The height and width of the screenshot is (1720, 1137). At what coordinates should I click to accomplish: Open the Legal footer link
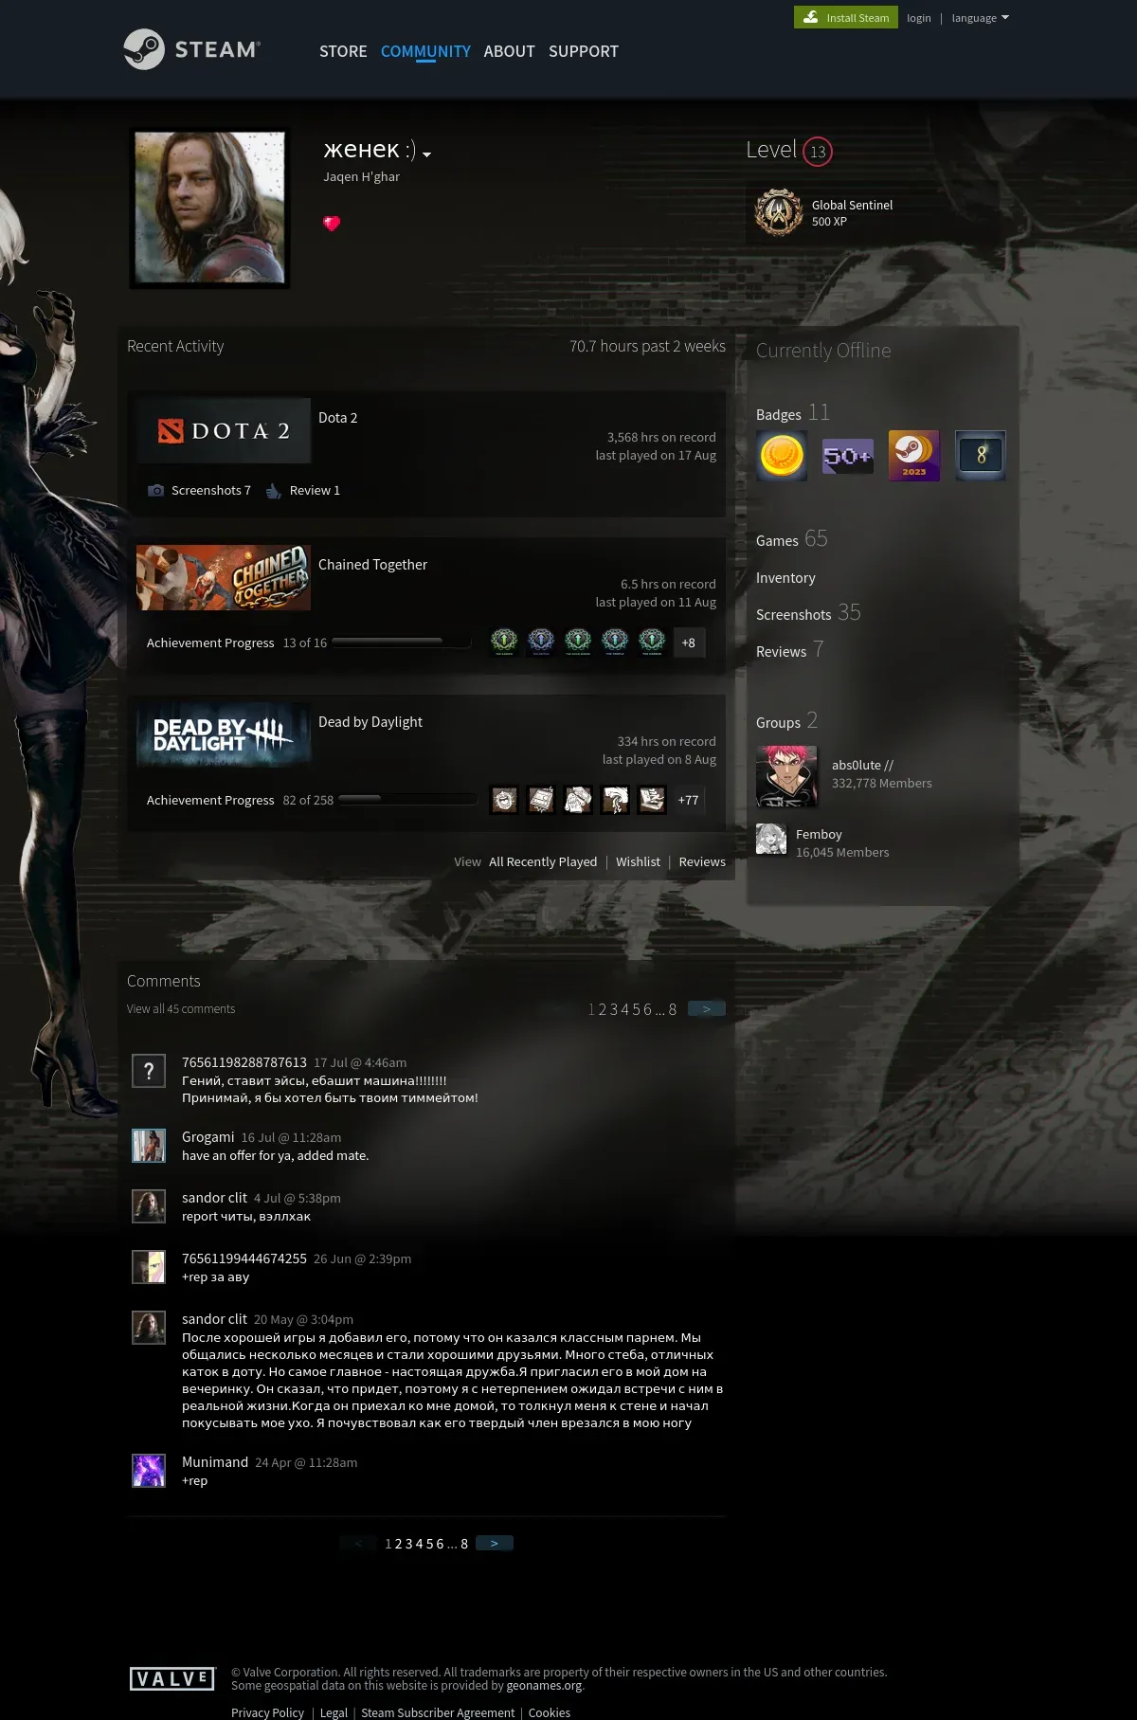[x=334, y=1712]
